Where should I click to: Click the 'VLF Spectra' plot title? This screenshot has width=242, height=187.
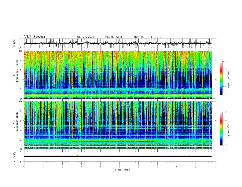click(35, 37)
